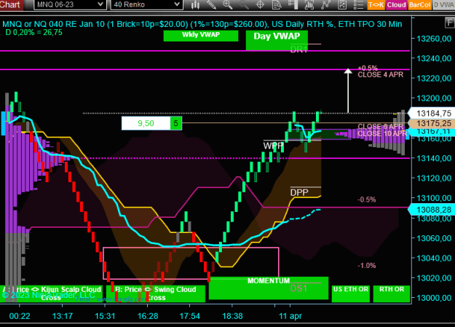Click the zoom in magnifier icon
This screenshot has height=327, width=455.
tap(227, 4)
